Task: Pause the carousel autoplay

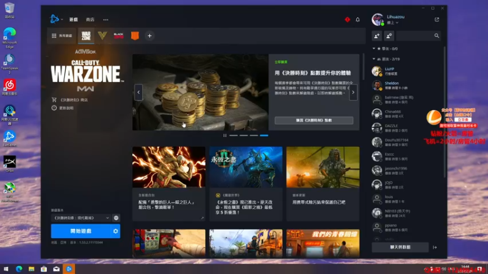Action: (224, 135)
